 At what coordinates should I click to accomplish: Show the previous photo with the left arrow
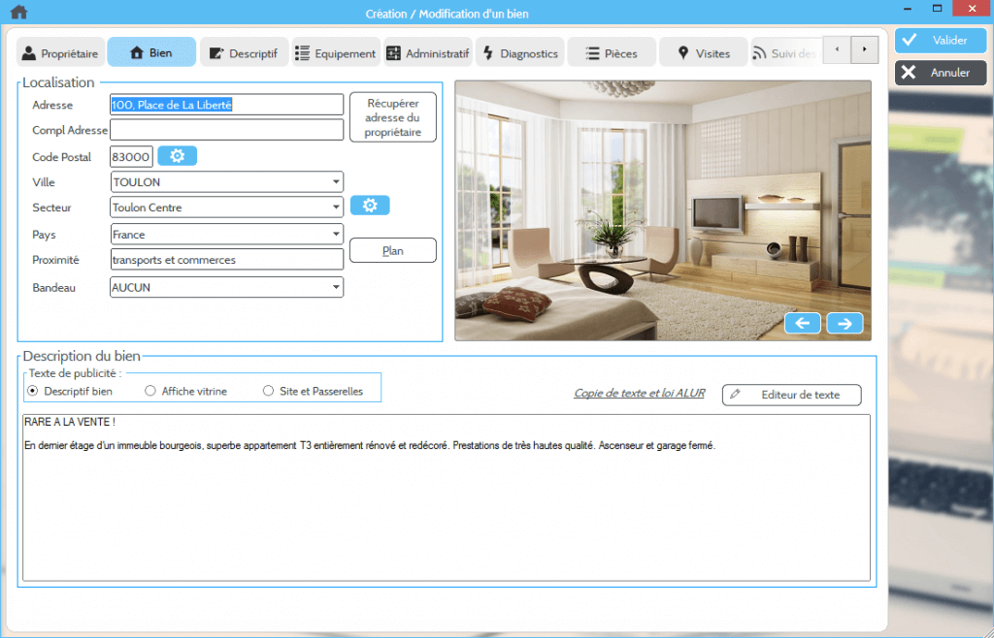click(x=802, y=324)
